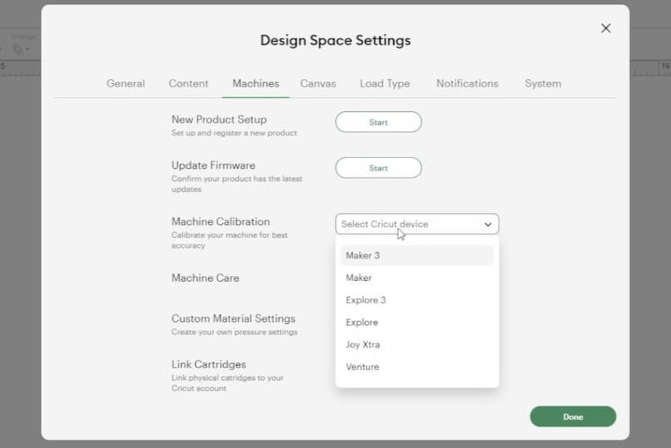The image size is (671, 448).
Task: Select Explore 3 in the dropdown list
Action: (417, 300)
